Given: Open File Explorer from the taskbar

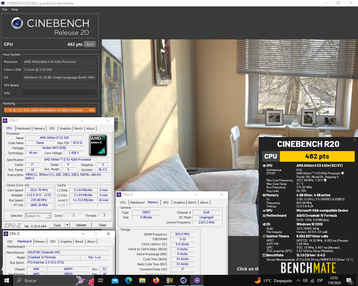Looking at the screenshot, I should [x=142, y=280].
